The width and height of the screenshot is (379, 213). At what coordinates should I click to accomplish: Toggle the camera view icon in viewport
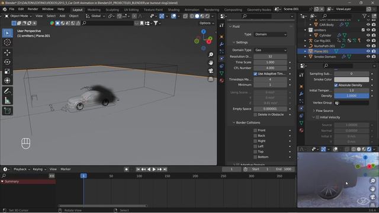[211, 71]
